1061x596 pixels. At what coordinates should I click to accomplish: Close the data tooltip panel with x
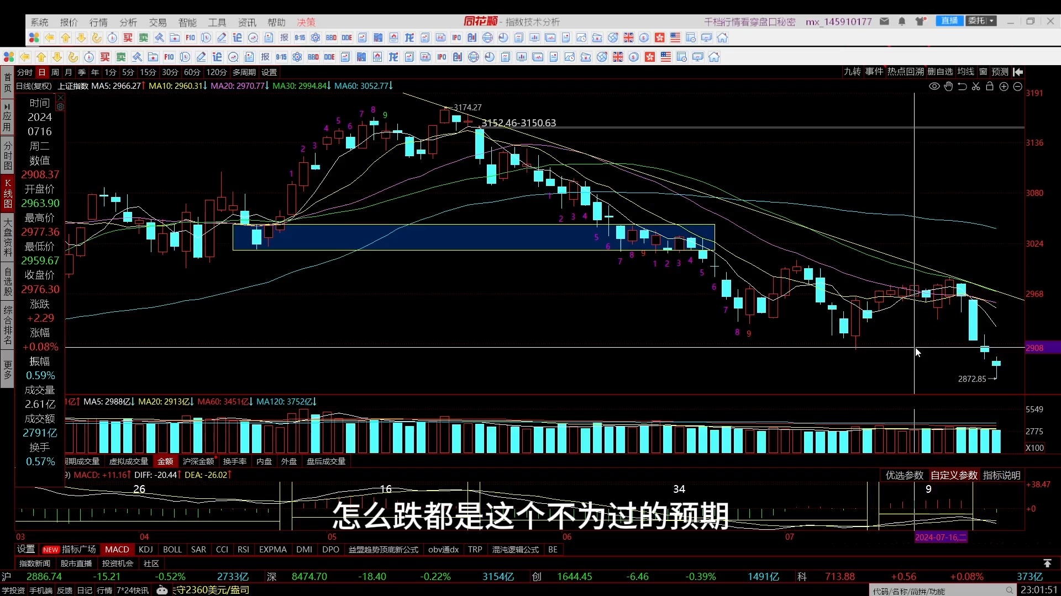pos(60,98)
